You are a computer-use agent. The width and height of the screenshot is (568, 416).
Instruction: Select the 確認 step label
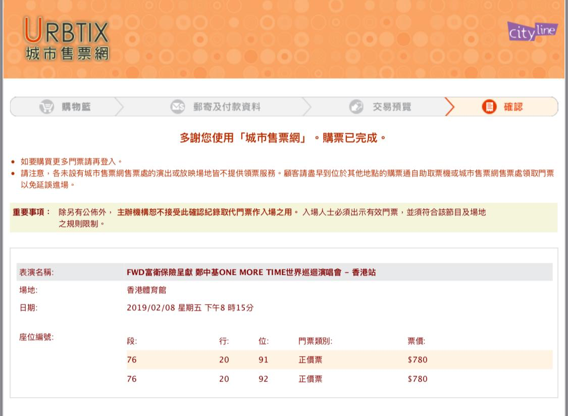(513, 107)
